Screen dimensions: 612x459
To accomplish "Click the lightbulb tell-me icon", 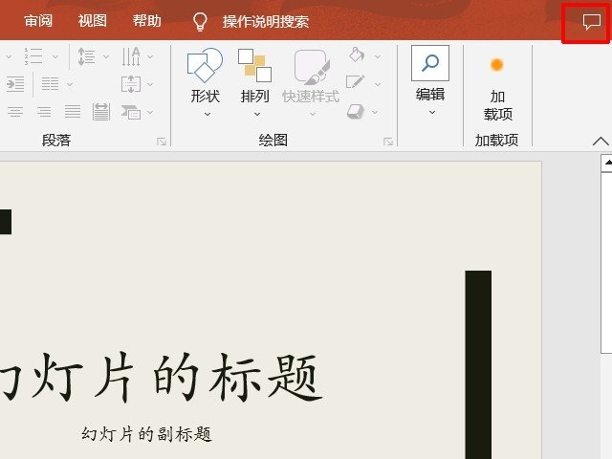I will tap(200, 21).
